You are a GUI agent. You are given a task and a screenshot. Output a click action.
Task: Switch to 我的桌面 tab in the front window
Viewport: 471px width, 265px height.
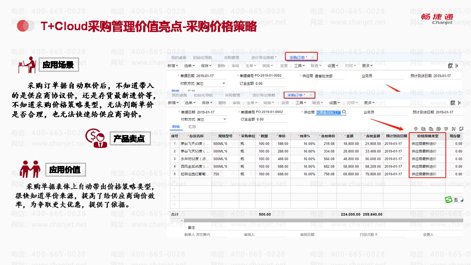pyautogui.click(x=179, y=95)
